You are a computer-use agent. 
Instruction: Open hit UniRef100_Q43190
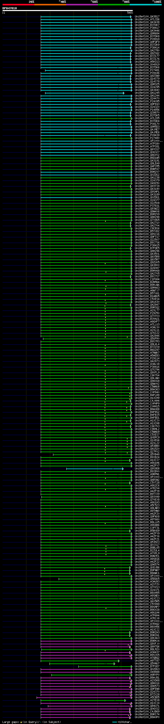coord(147,189)
